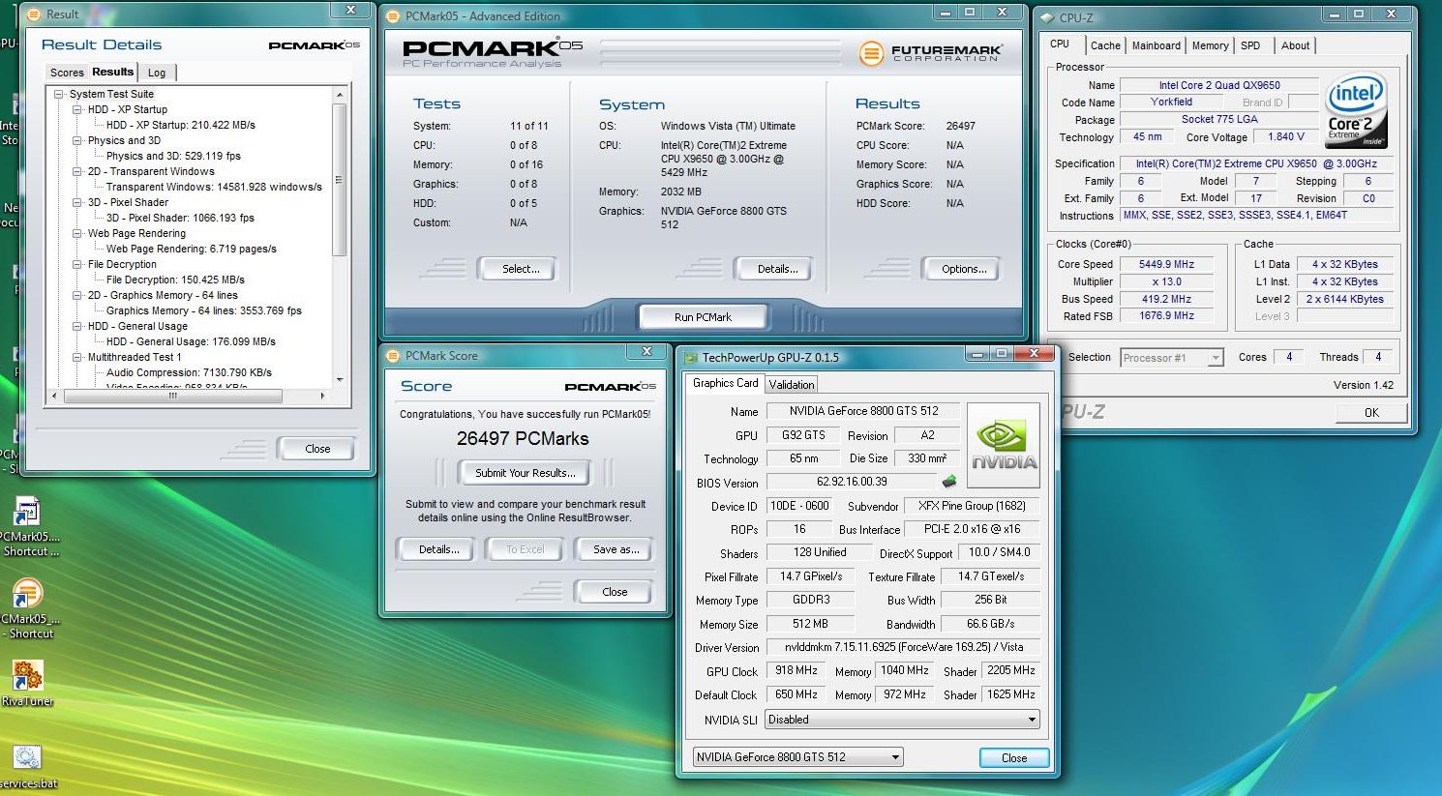The image size is (1442, 796).
Task: Select 'HDD - General Usage: 176.099 MB/s' row
Action: click(191, 341)
